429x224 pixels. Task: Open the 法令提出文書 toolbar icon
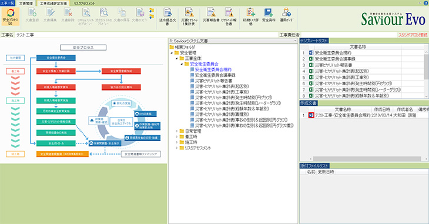pos(167,16)
